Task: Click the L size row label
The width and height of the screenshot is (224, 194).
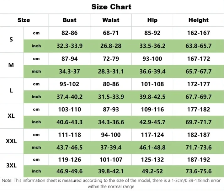Action: click(11, 90)
